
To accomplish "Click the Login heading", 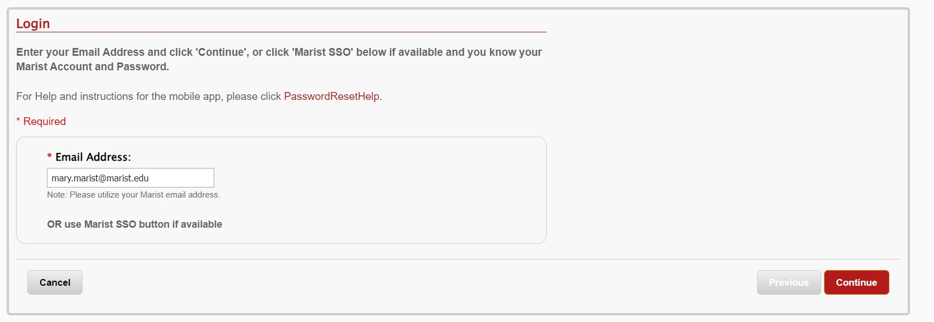I will click(x=33, y=23).
